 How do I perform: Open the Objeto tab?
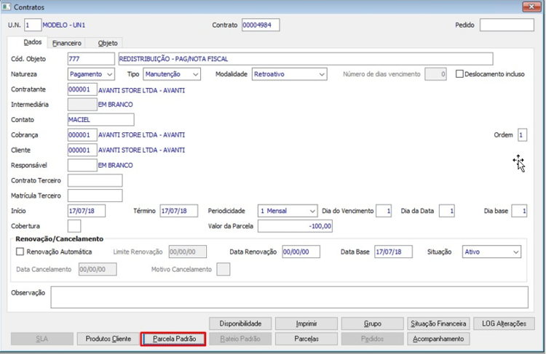(108, 43)
